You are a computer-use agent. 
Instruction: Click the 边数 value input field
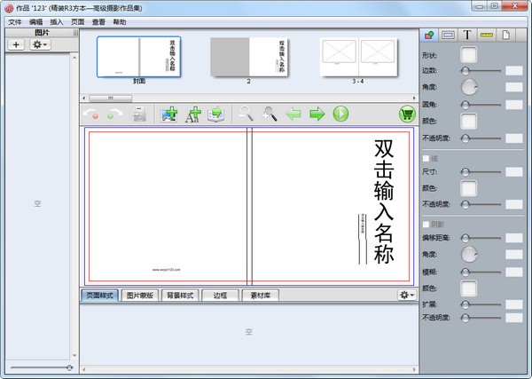514,71
